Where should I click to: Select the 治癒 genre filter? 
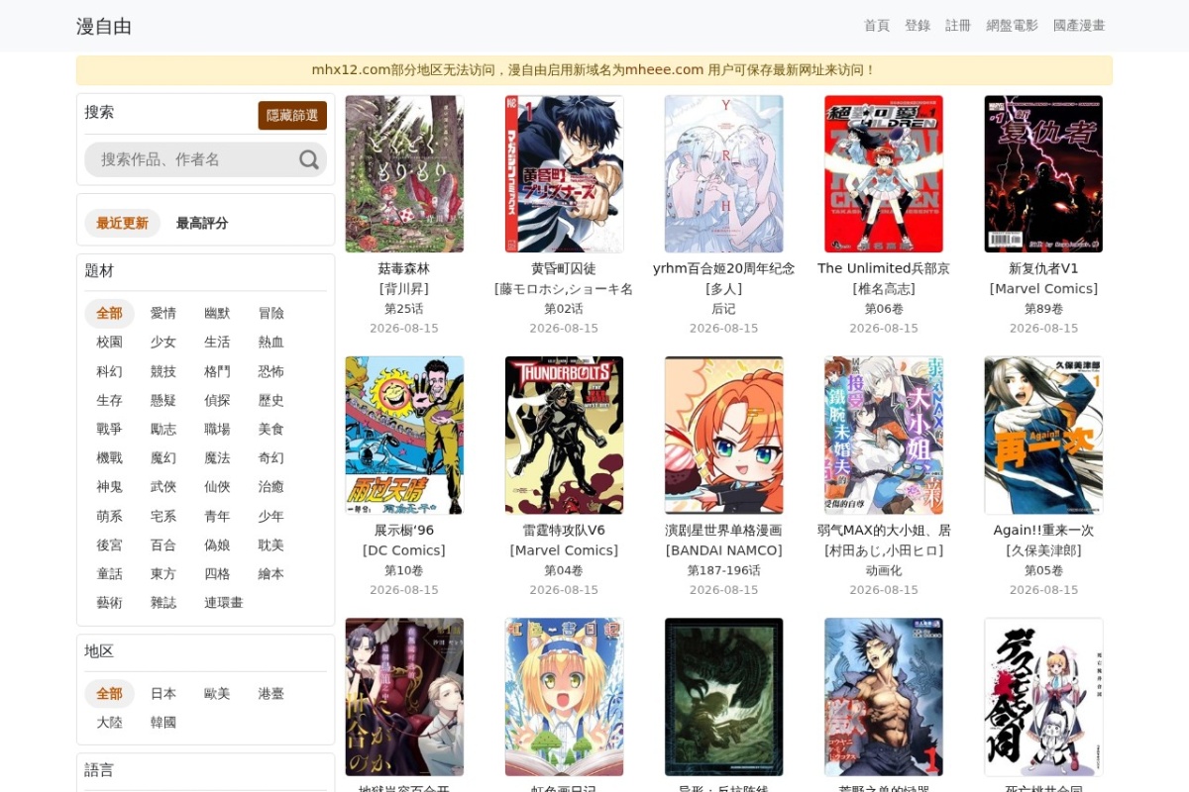pyautogui.click(x=271, y=487)
